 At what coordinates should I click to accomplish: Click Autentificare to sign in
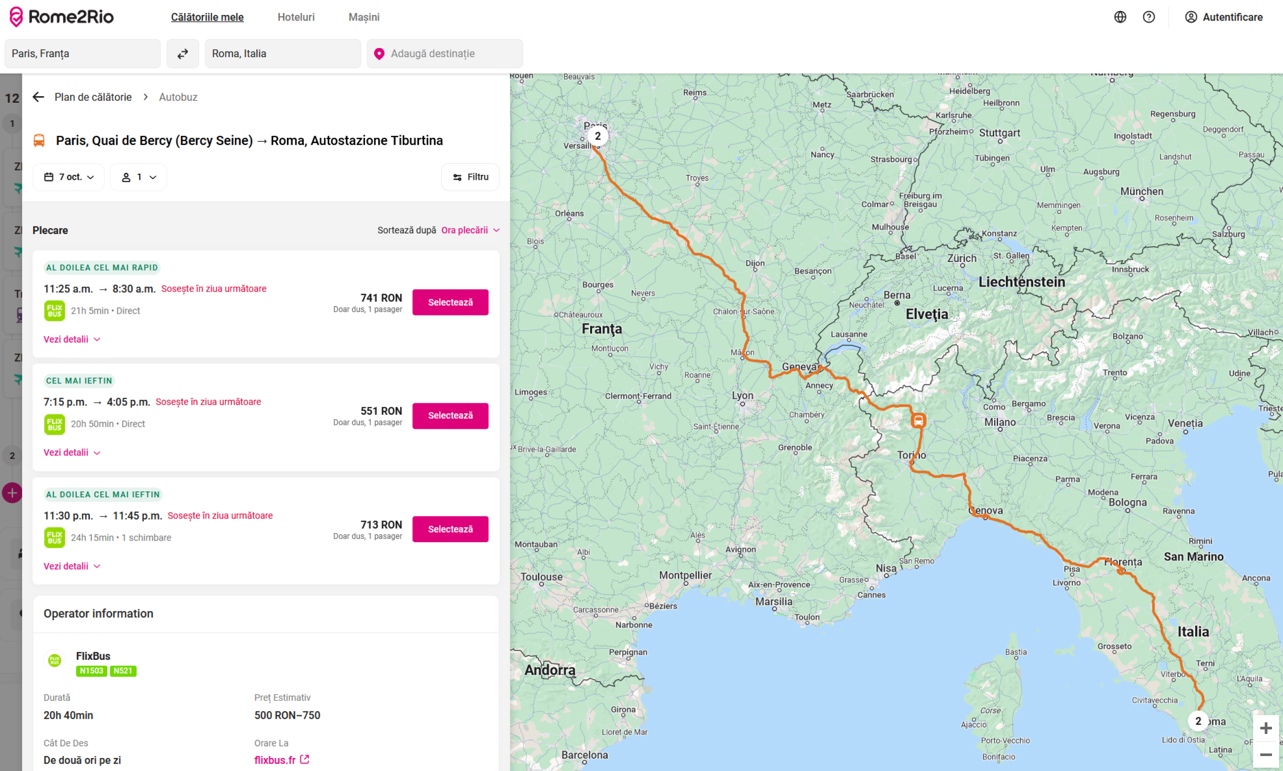pos(1223,17)
